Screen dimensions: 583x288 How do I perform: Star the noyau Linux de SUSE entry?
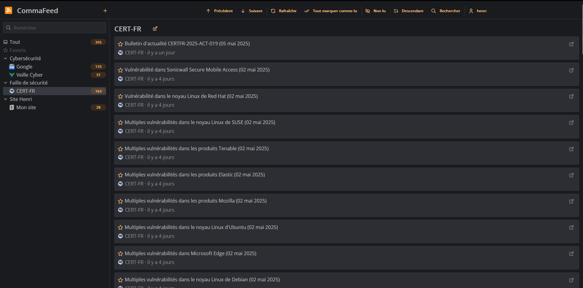tap(120, 123)
